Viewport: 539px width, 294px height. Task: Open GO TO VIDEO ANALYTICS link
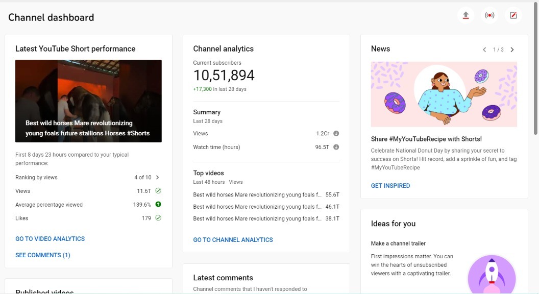[50, 239]
